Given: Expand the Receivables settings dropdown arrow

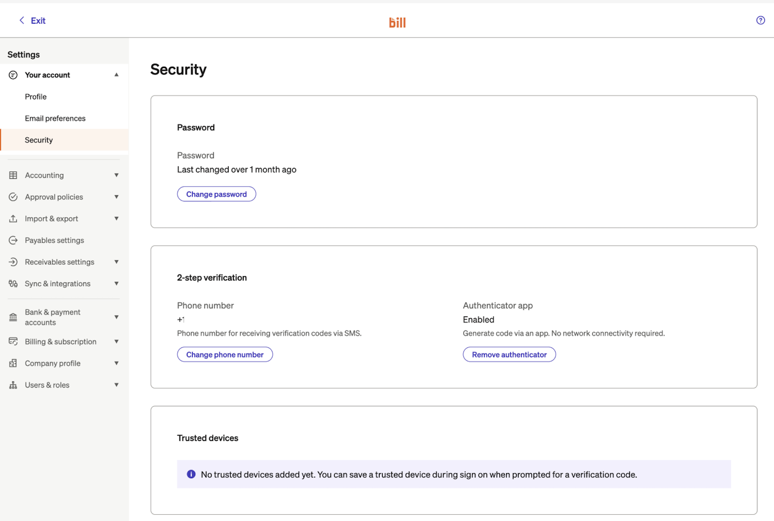Looking at the screenshot, I should (x=116, y=262).
